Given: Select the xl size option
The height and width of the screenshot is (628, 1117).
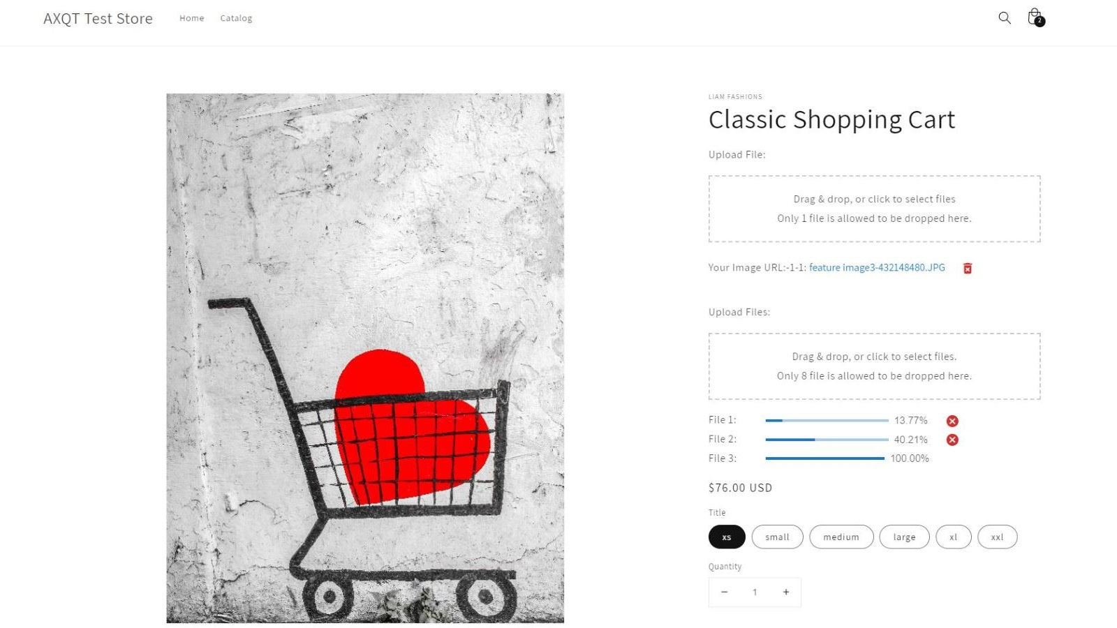Looking at the screenshot, I should click(953, 537).
